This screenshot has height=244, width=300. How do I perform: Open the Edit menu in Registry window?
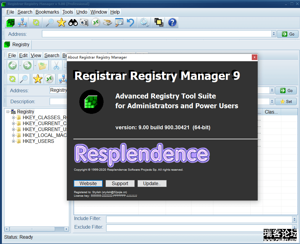click(x=23, y=56)
